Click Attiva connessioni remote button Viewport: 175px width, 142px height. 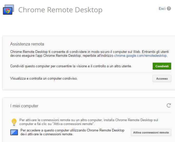(151, 132)
